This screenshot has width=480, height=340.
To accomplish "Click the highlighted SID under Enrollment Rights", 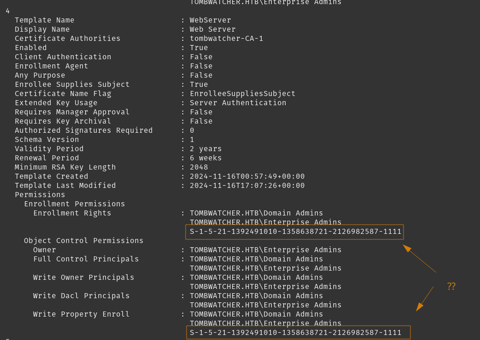I will click(x=295, y=232).
